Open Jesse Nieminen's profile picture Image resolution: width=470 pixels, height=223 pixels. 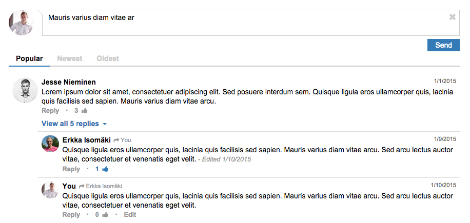point(25,90)
